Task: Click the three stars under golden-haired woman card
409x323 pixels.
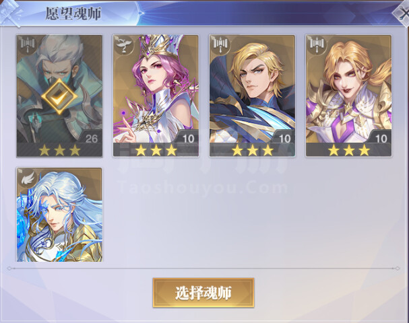Action: (x=348, y=150)
